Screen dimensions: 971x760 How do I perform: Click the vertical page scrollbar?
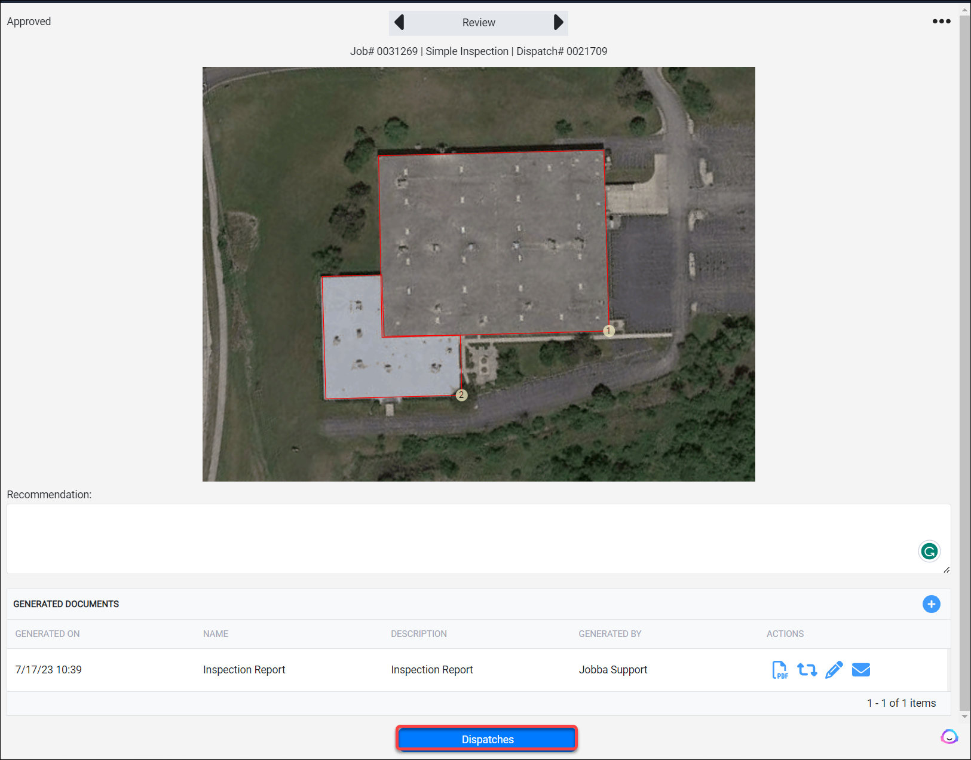coord(964,358)
